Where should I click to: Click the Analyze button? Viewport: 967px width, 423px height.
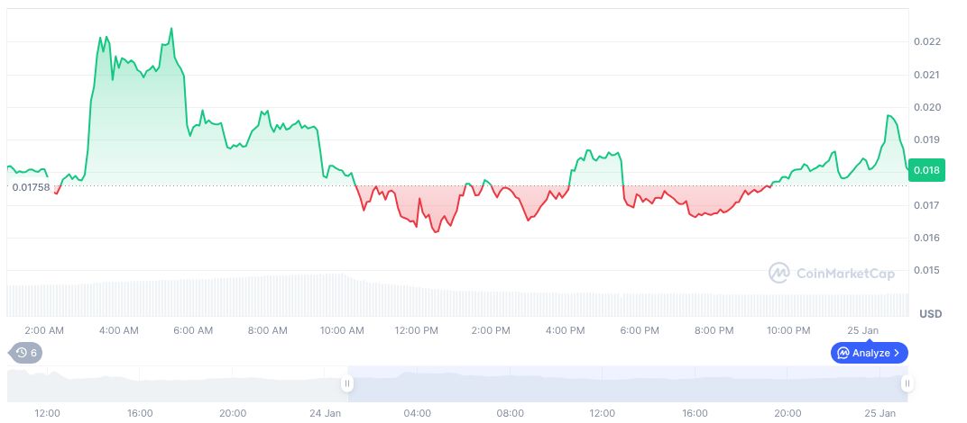pos(870,353)
